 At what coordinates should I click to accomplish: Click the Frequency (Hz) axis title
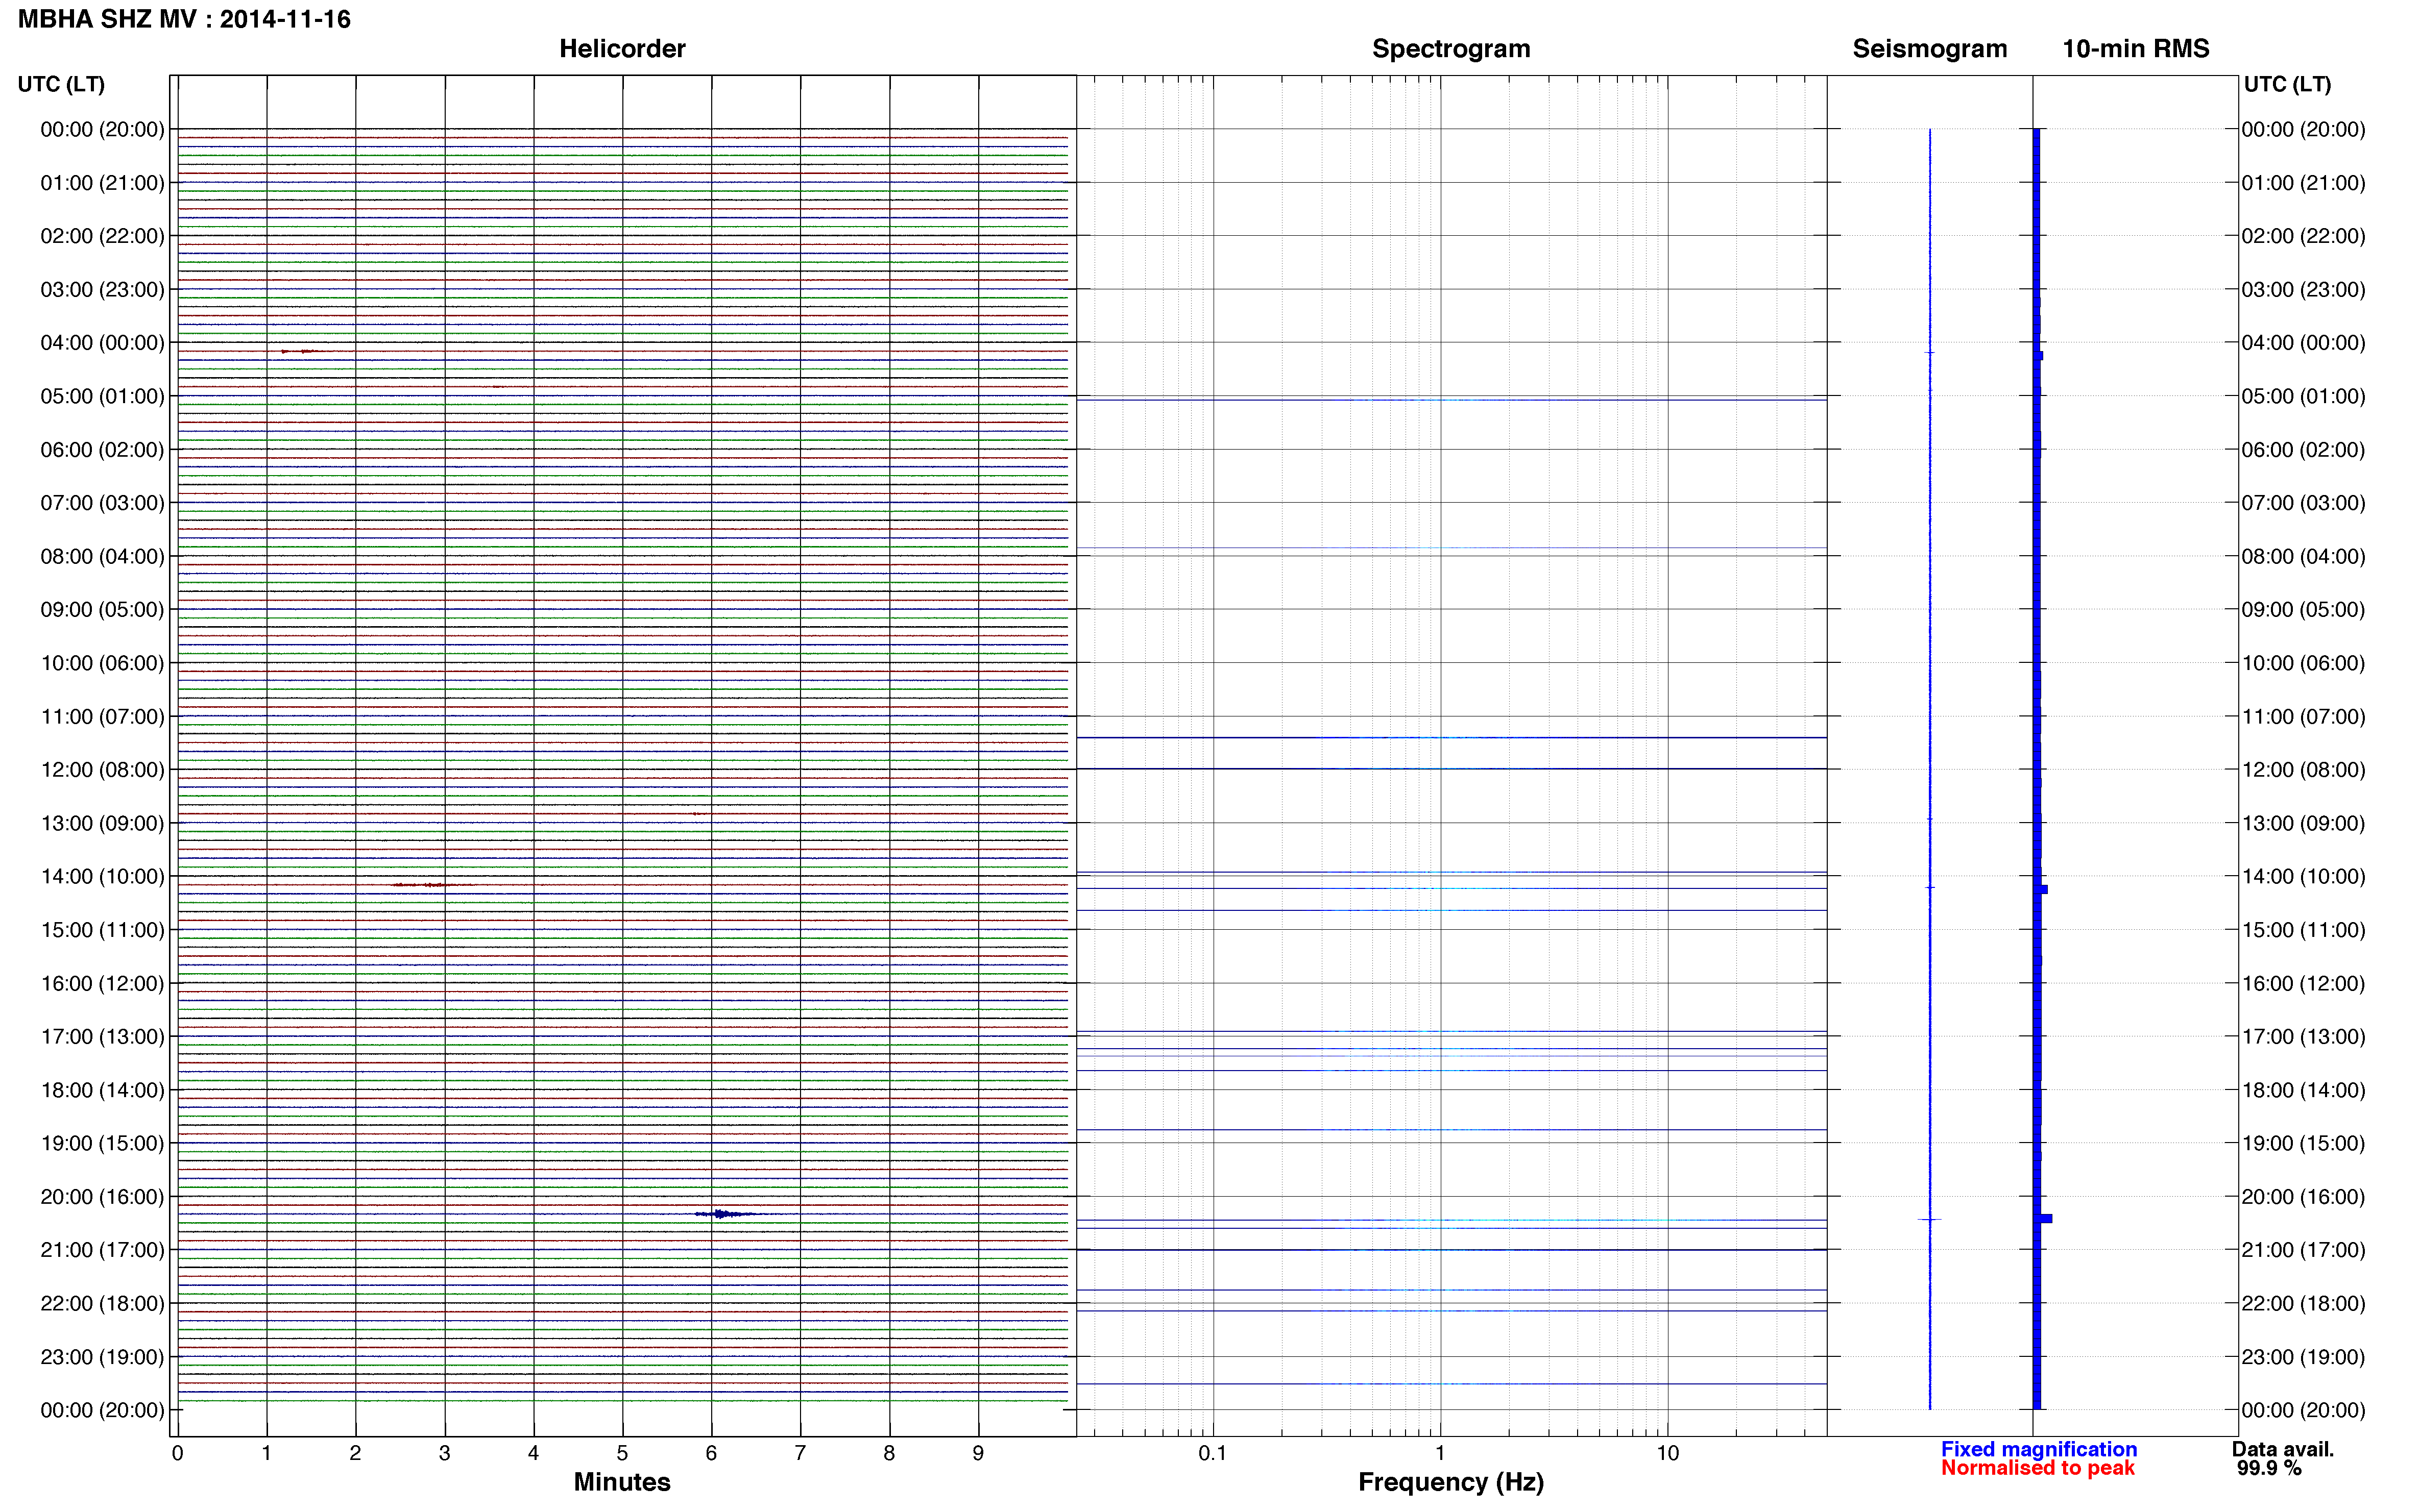click(x=1450, y=1482)
